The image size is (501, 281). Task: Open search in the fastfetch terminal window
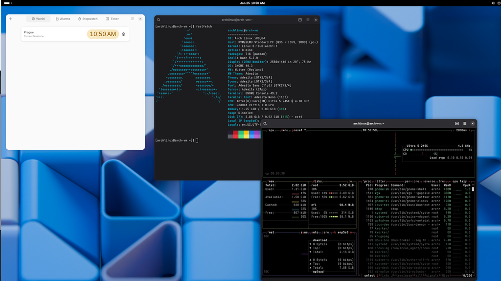click(159, 20)
